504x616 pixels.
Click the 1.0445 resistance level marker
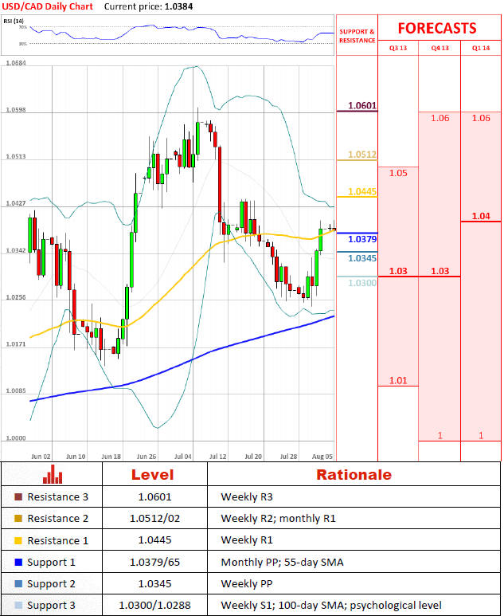pyautogui.click(x=362, y=191)
